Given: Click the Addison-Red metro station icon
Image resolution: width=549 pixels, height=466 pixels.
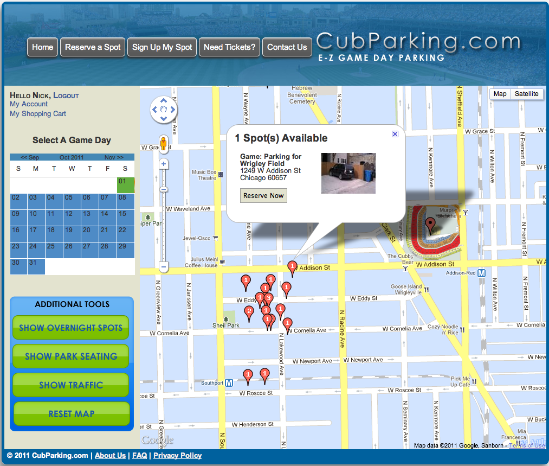Looking at the screenshot, I should pyautogui.click(x=481, y=273).
